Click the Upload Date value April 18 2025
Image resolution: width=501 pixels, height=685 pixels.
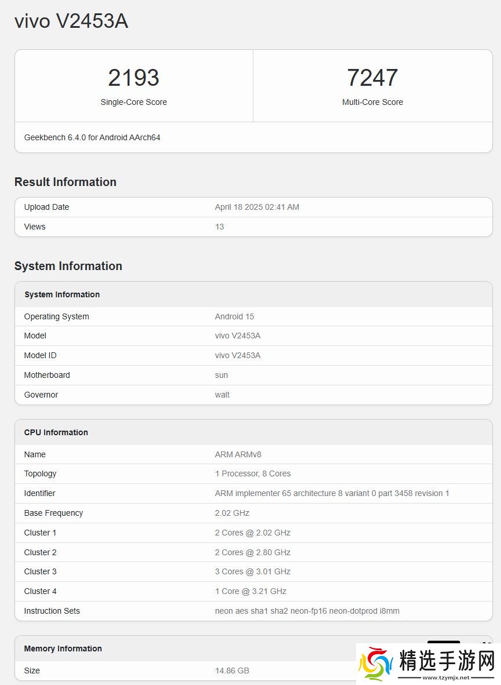pyautogui.click(x=257, y=207)
